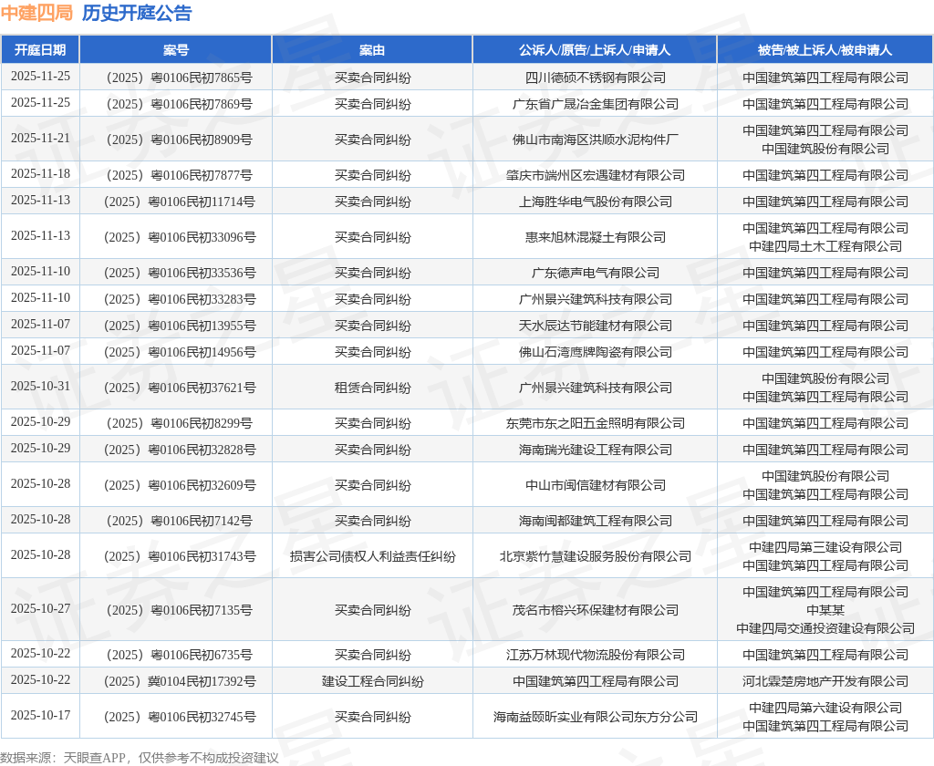Click the 中建四局 title text
The height and width of the screenshot is (766, 934).
click(36, 13)
